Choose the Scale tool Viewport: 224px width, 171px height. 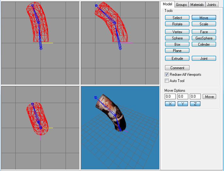coord(204,24)
